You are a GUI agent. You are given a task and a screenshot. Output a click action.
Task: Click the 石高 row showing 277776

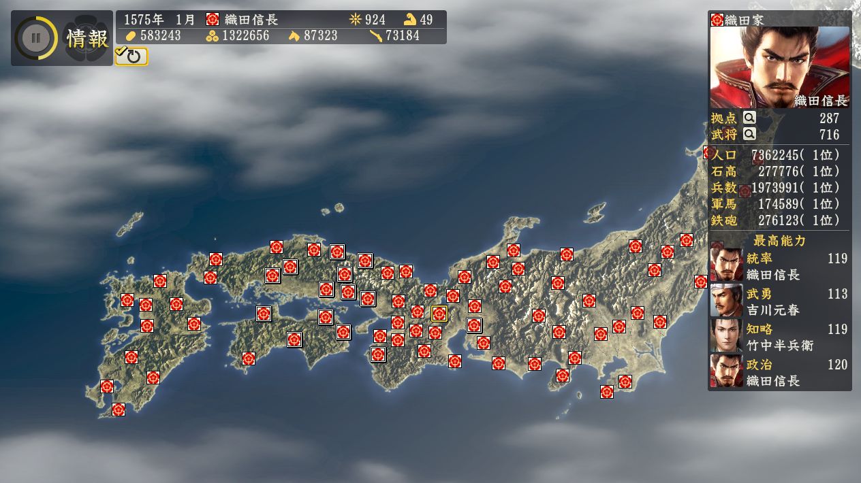[780, 171]
